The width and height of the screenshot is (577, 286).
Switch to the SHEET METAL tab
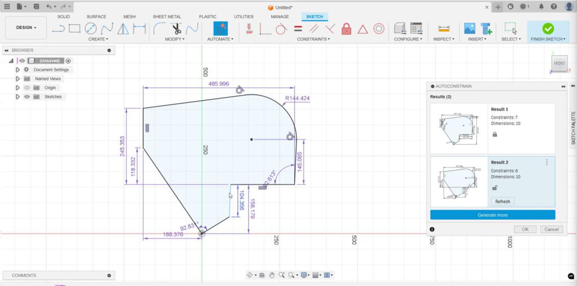(167, 17)
